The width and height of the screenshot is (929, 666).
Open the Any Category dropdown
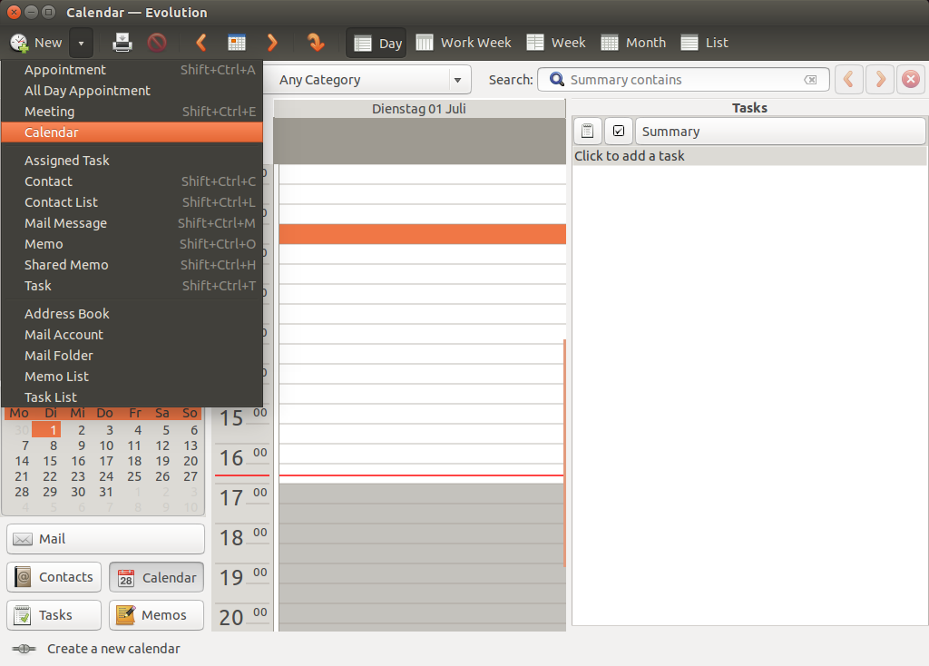(x=367, y=80)
